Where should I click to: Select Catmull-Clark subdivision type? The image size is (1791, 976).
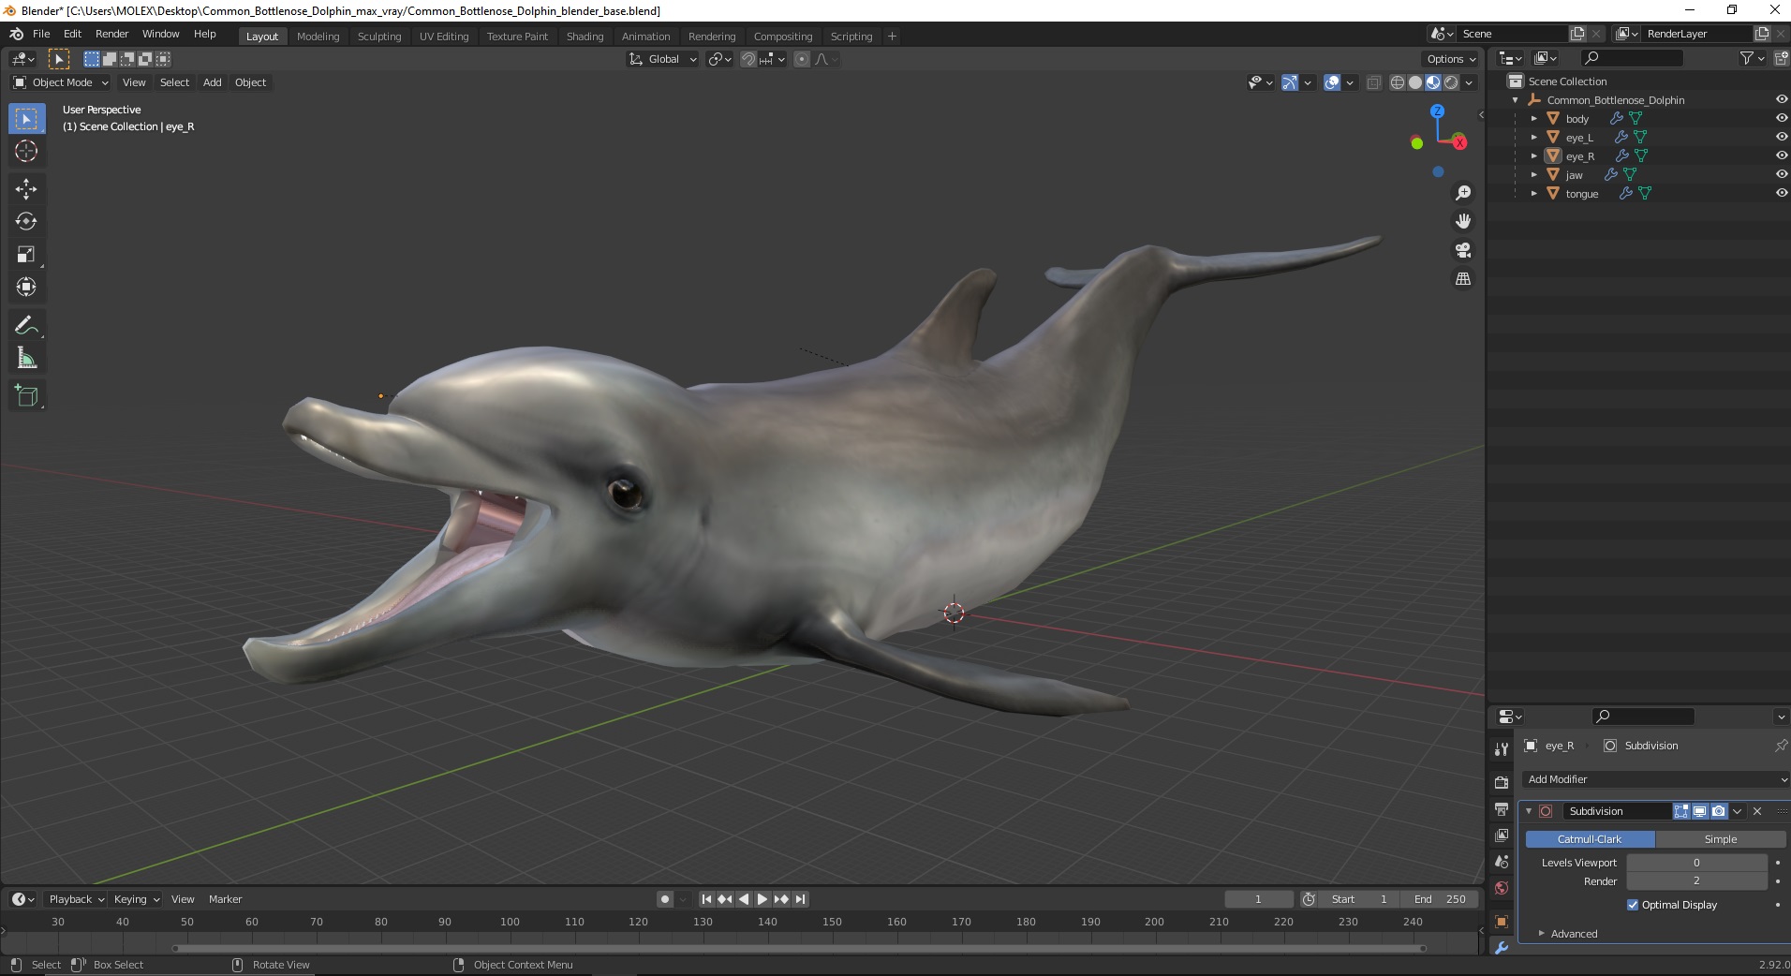[x=1590, y=839]
